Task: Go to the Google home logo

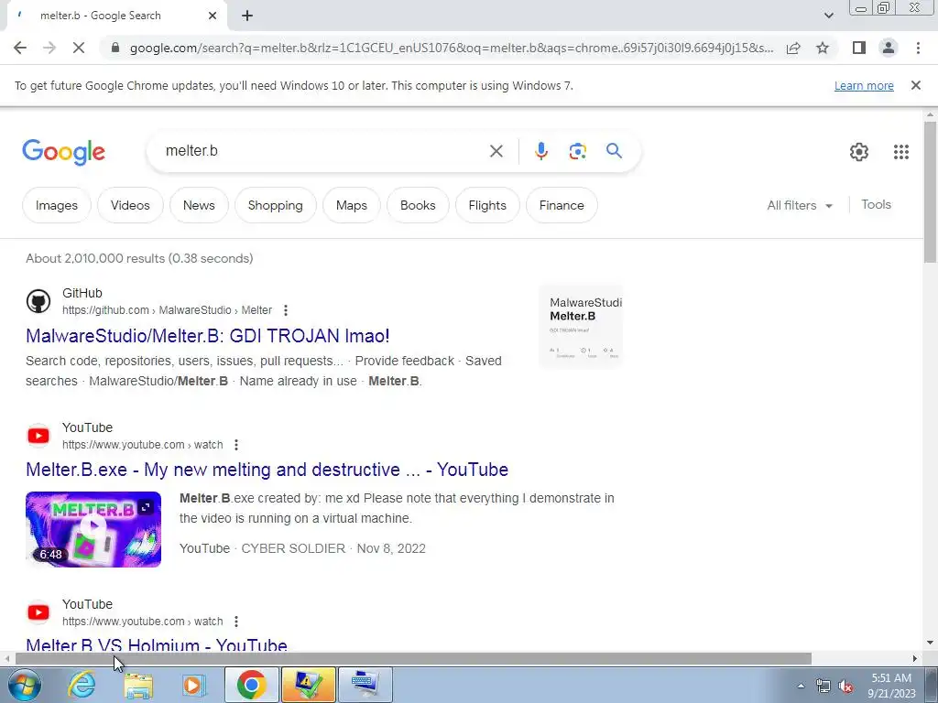Action: point(63,152)
